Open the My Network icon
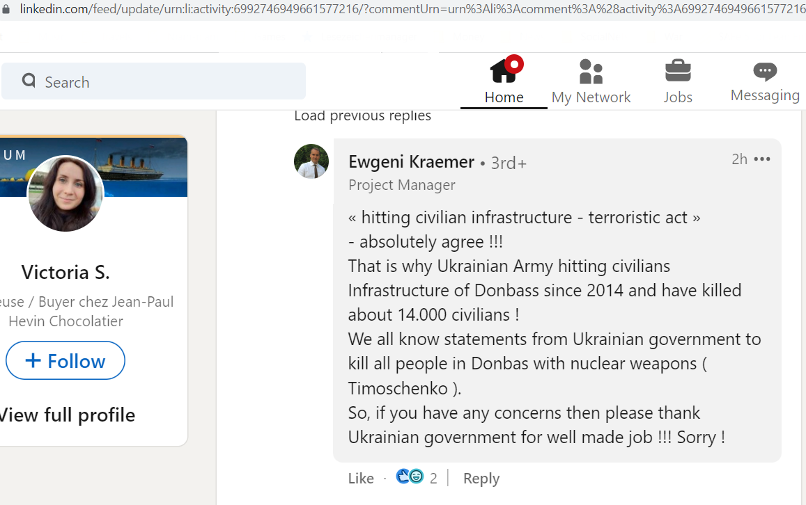806x505 pixels. point(591,72)
